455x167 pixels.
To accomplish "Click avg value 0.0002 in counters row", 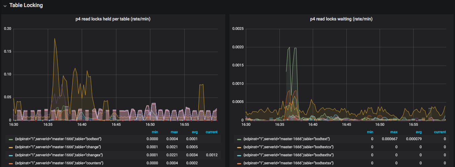I will [x=192, y=163].
